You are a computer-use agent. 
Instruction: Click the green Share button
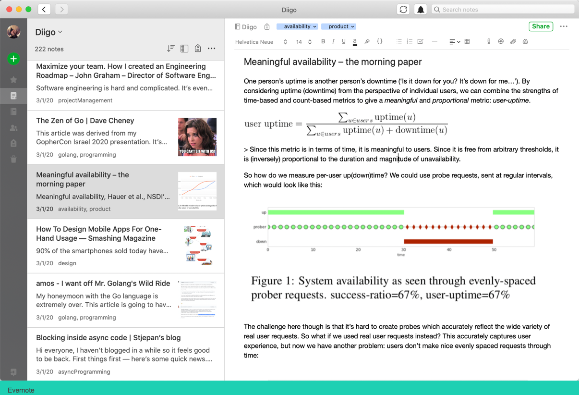pos(541,26)
